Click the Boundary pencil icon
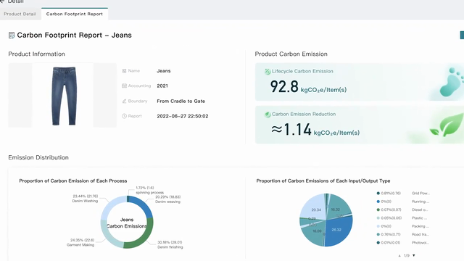This screenshot has width=464, height=261. [124, 101]
